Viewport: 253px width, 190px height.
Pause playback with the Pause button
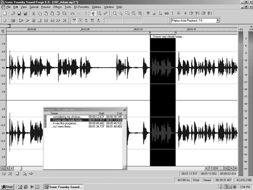point(34,21)
